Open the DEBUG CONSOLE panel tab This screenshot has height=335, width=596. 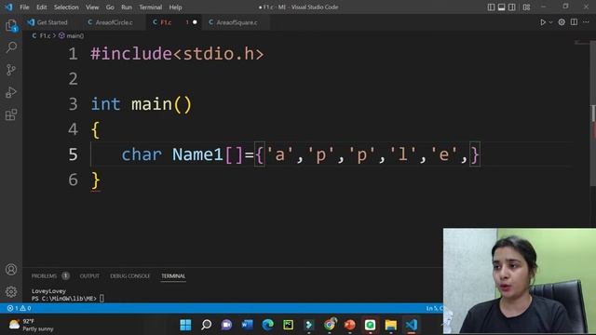click(x=130, y=276)
